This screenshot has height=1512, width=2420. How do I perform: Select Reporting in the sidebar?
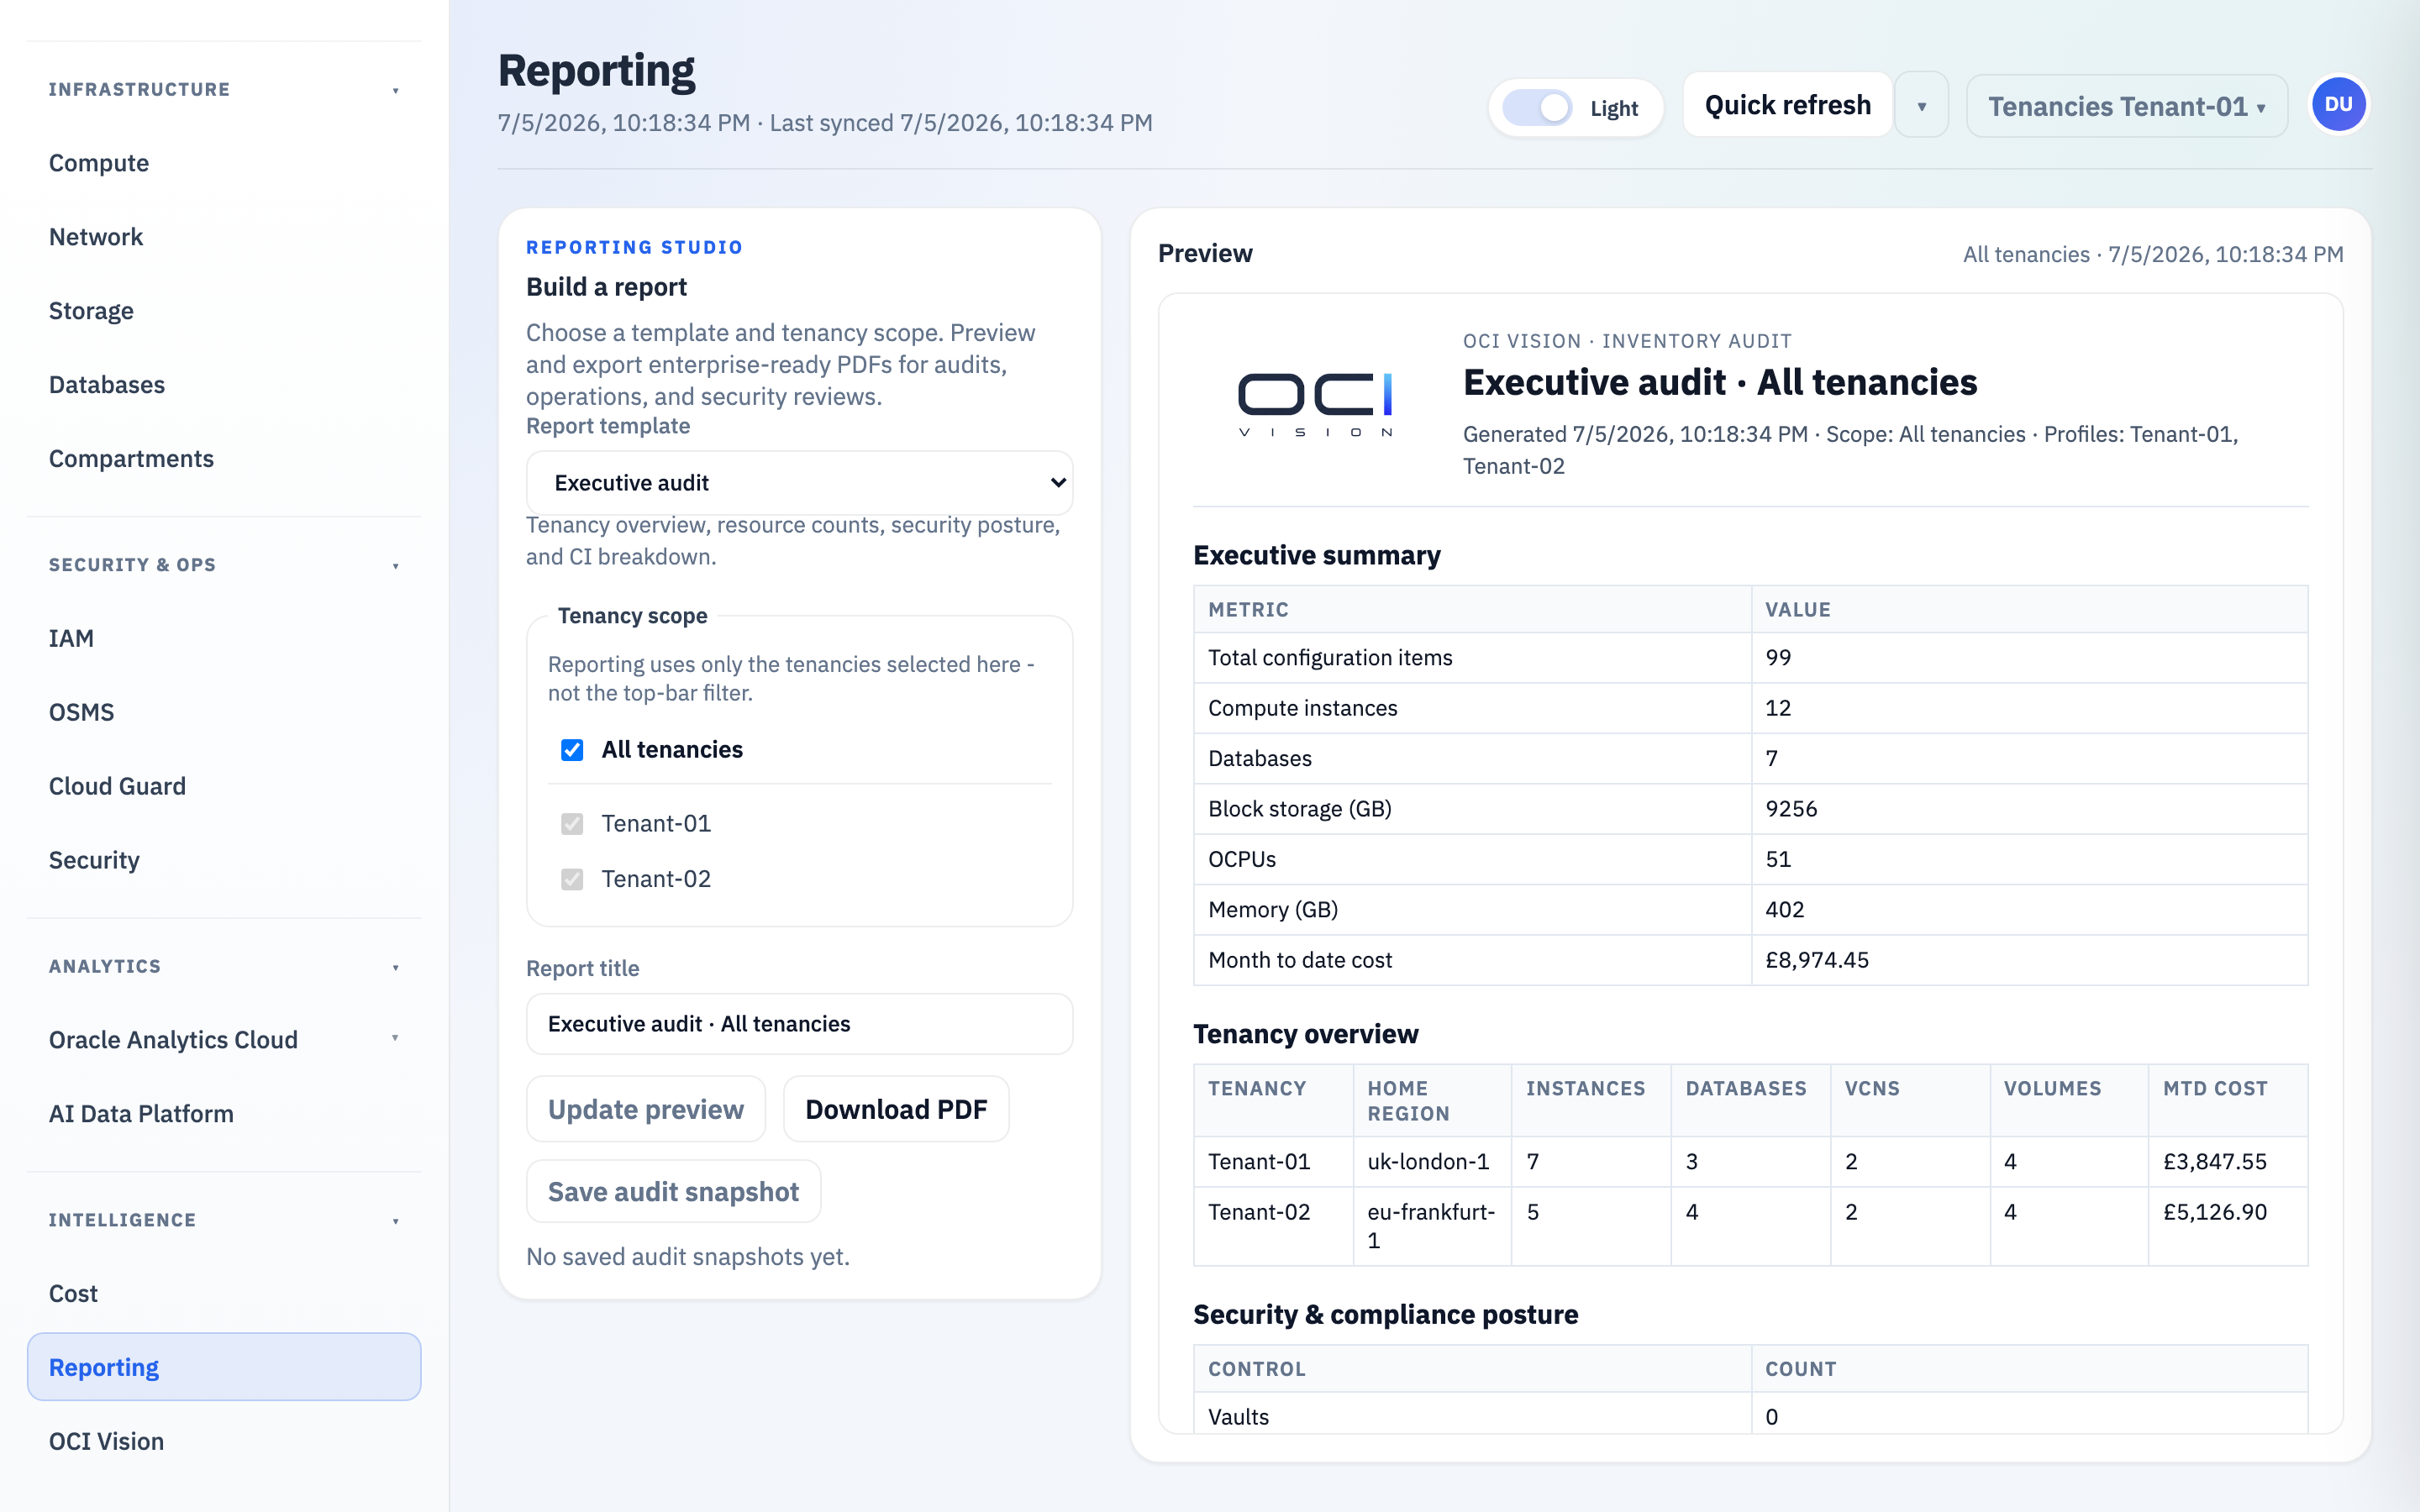[x=224, y=1367]
